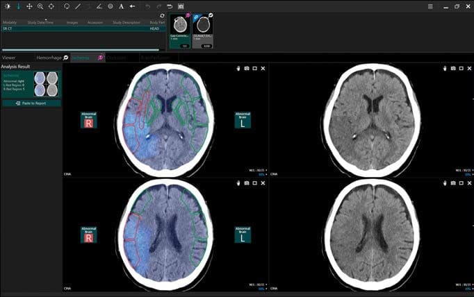The image size is (474, 297).
Task: Maximize the lower grayscale CT viewport
Action: click(x=461, y=183)
